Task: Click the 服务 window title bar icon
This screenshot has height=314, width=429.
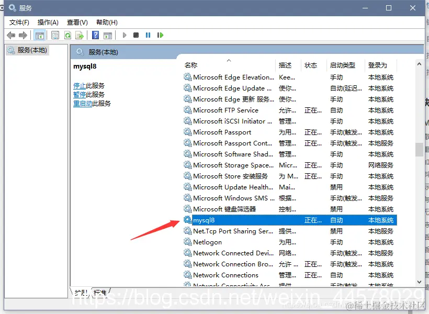Action: pyautogui.click(x=13, y=8)
